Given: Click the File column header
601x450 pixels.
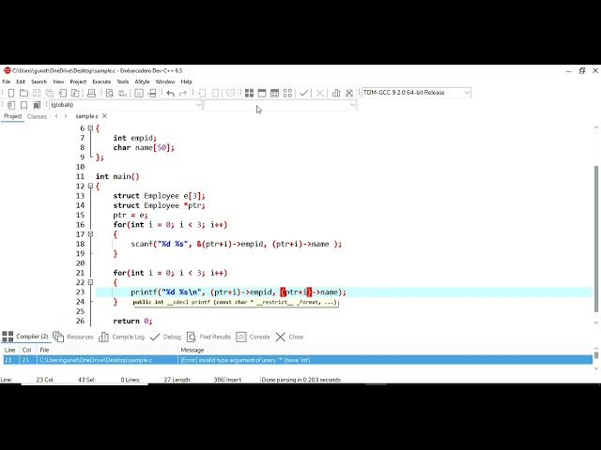Looking at the screenshot, I should click(x=107, y=350).
